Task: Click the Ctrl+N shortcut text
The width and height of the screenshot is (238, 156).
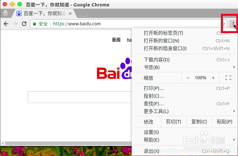Action: (223, 41)
